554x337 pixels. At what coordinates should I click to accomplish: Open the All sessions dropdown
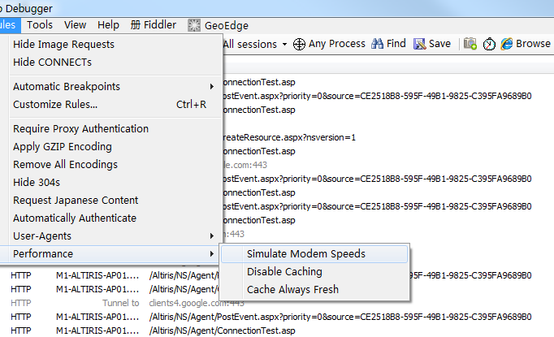(x=255, y=44)
